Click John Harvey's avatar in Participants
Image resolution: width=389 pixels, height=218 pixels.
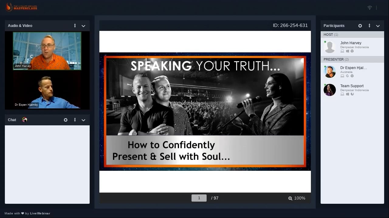coord(330,47)
